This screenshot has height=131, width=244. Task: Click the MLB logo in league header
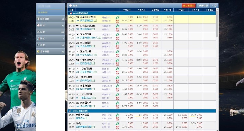click(70, 13)
